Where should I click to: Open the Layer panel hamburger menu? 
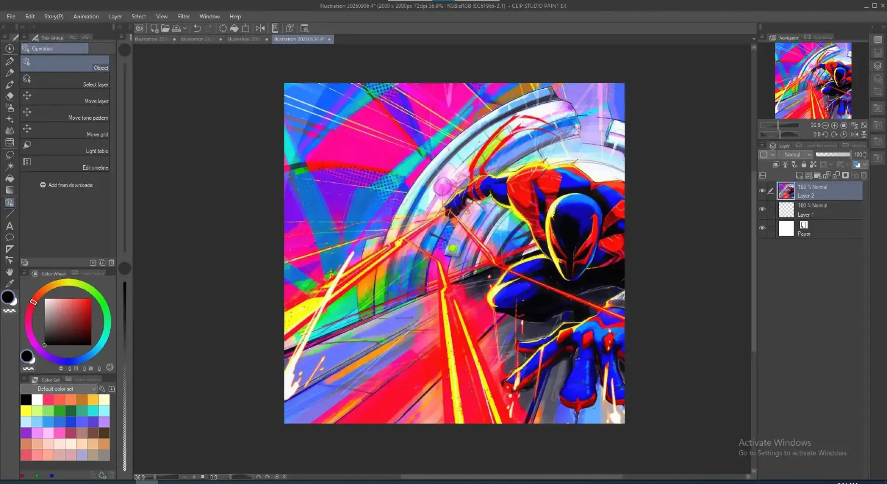click(762, 146)
